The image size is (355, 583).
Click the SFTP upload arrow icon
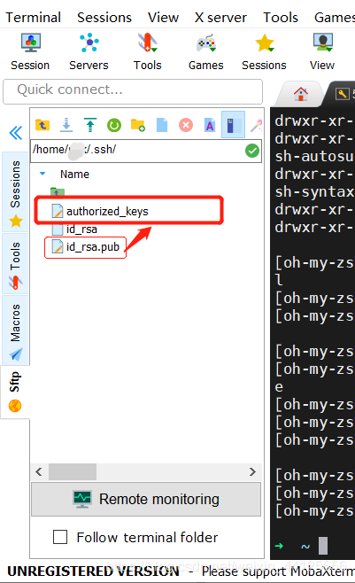point(90,125)
